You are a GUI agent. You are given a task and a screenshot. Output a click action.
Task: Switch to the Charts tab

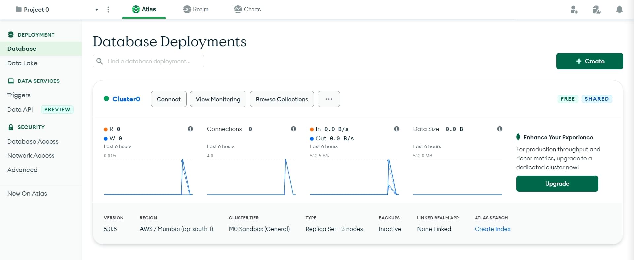click(x=247, y=9)
